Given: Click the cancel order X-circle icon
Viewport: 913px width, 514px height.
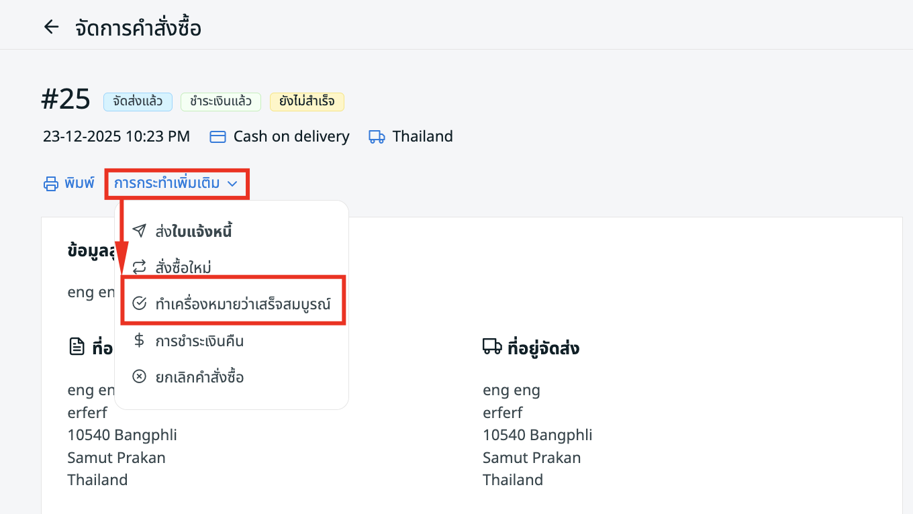Looking at the screenshot, I should pos(139,376).
